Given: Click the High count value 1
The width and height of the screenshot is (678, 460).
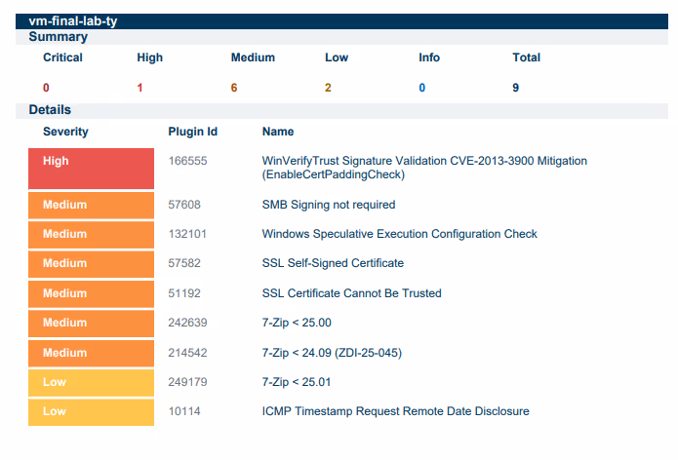Looking at the screenshot, I should click(x=140, y=88).
